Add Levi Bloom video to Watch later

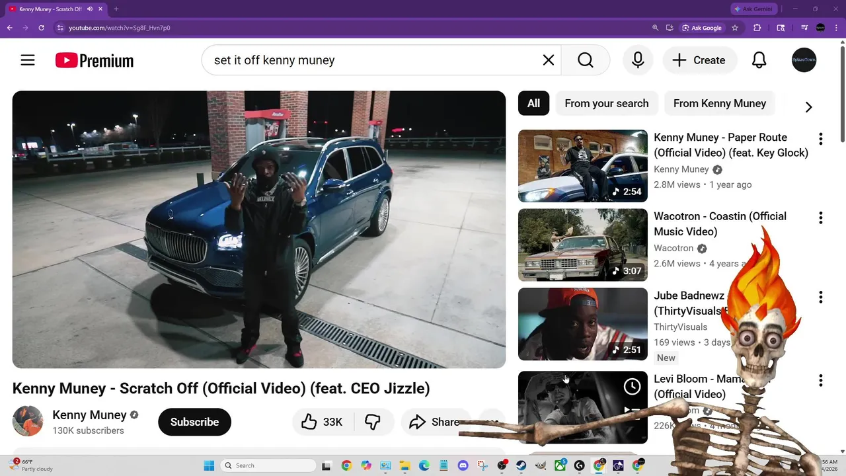point(632,387)
